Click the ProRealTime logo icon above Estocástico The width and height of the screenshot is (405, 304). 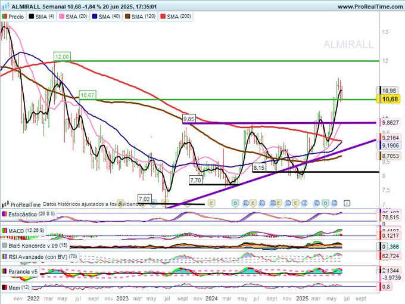[x=5, y=204]
